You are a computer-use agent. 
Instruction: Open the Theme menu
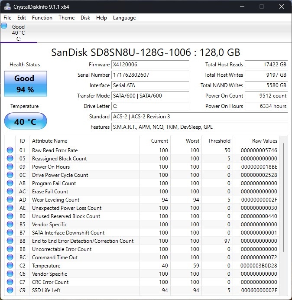(67, 18)
